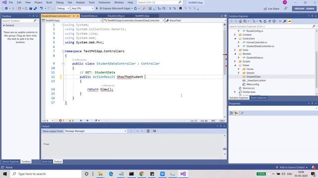The width and height of the screenshot is (318, 178).
Task: Open the Extensions menu
Action: 104,2
